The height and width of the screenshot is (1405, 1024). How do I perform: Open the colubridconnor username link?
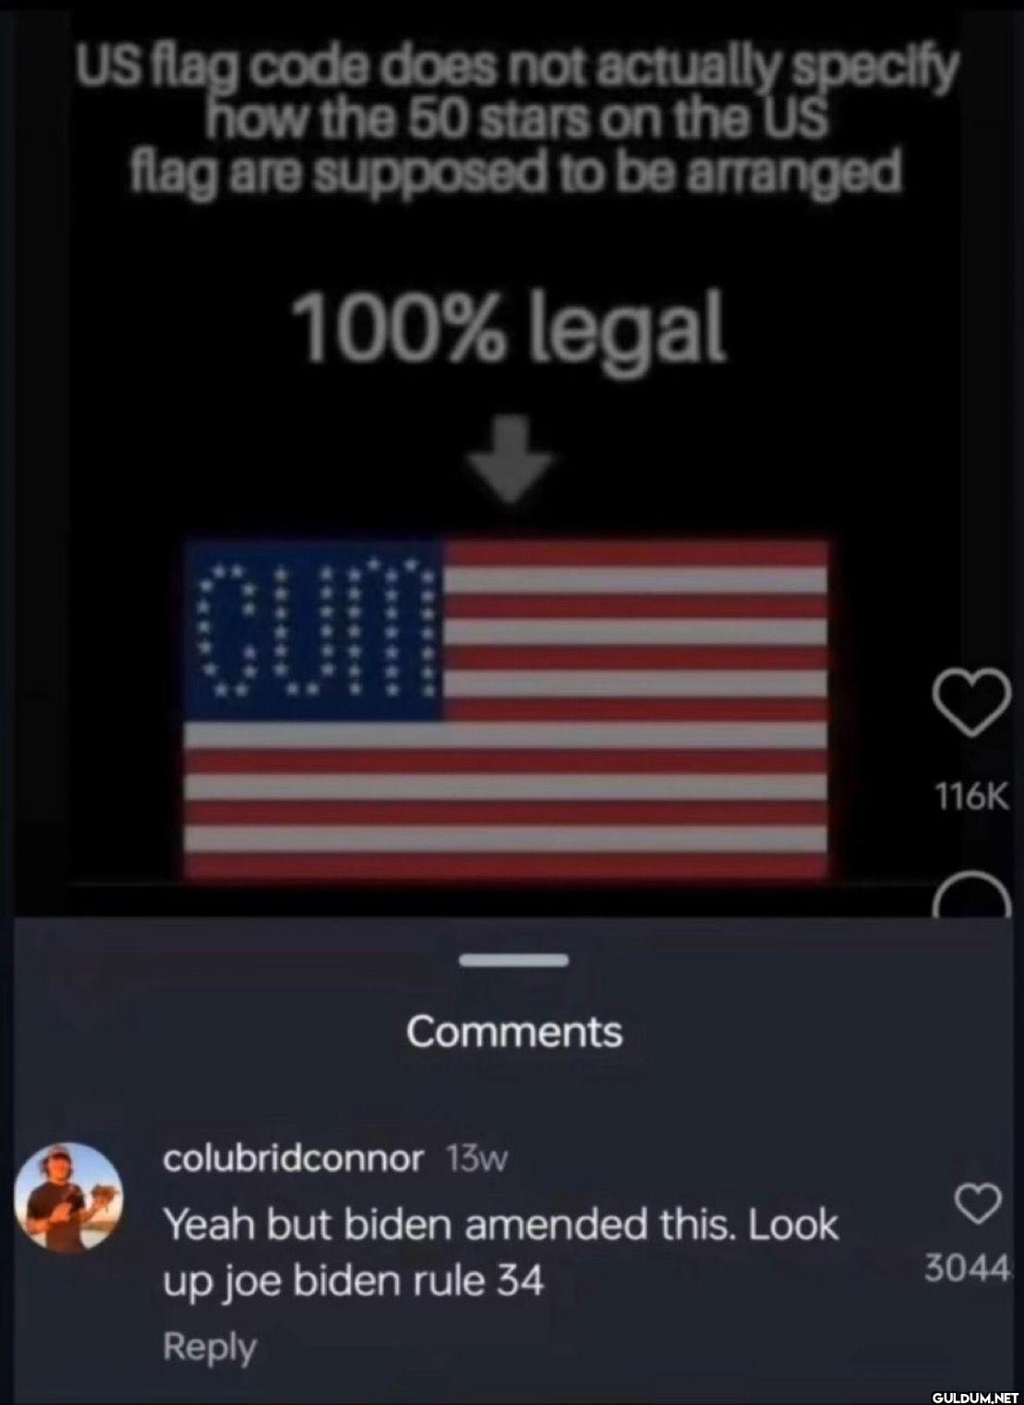tap(294, 1157)
